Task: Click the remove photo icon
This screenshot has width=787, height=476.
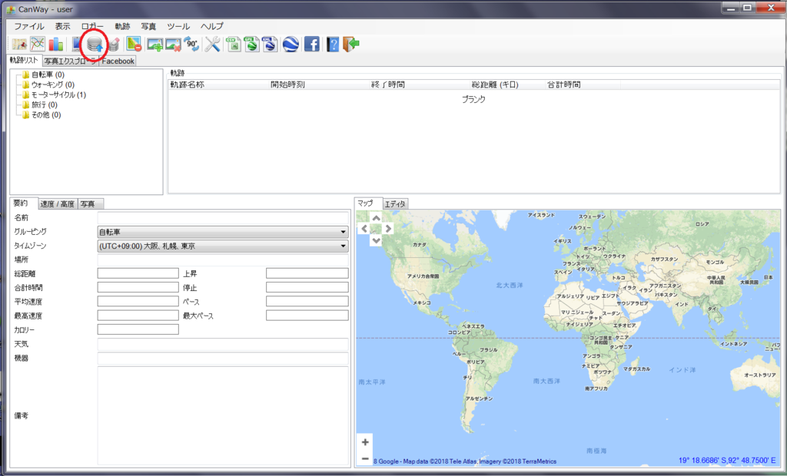Action: pos(173,44)
